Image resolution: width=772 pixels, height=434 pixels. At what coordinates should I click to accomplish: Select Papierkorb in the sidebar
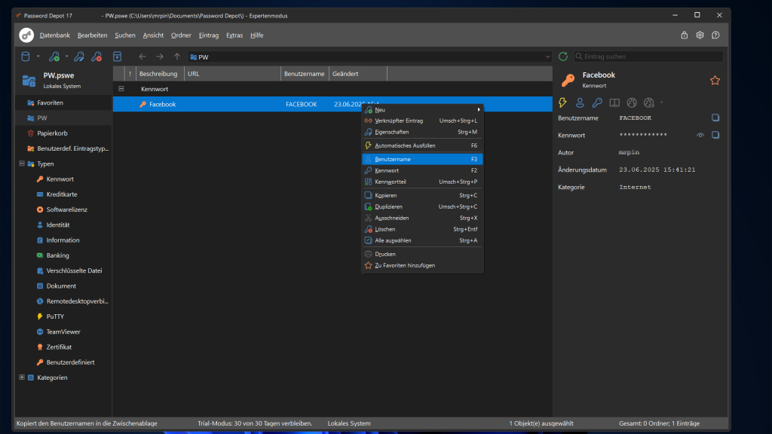pos(51,133)
